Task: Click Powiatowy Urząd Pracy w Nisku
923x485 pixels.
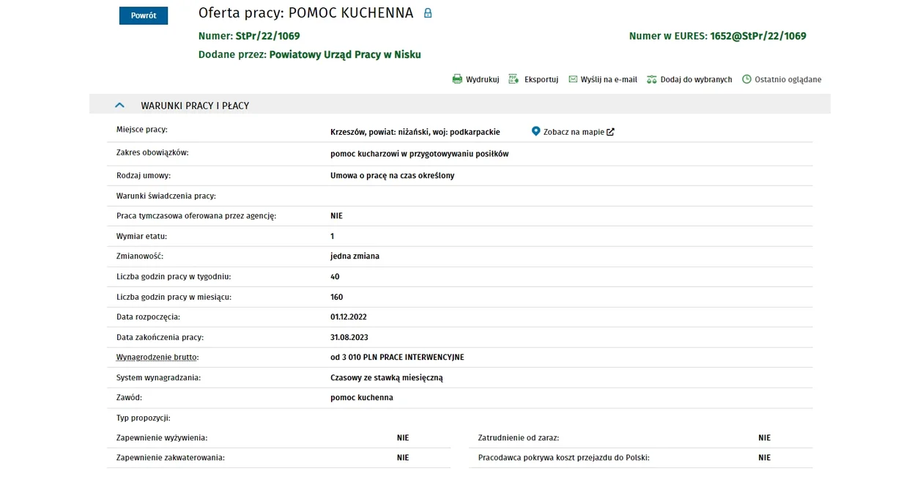Action: [345, 54]
